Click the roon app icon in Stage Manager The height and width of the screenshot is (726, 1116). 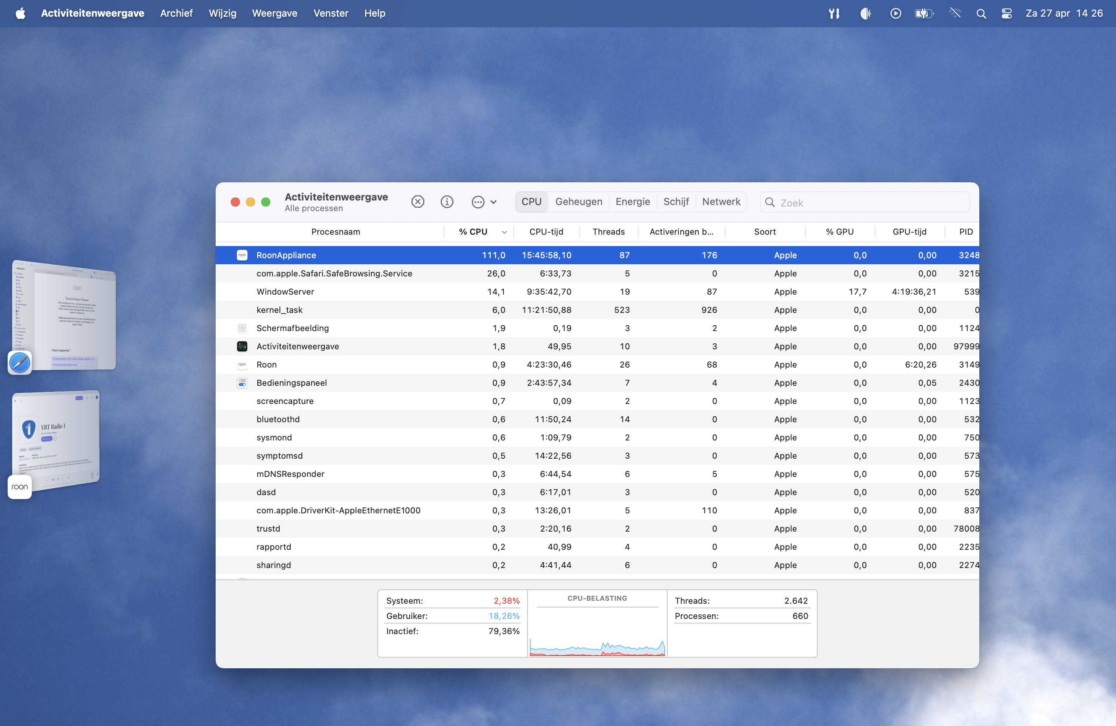pos(20,487)
